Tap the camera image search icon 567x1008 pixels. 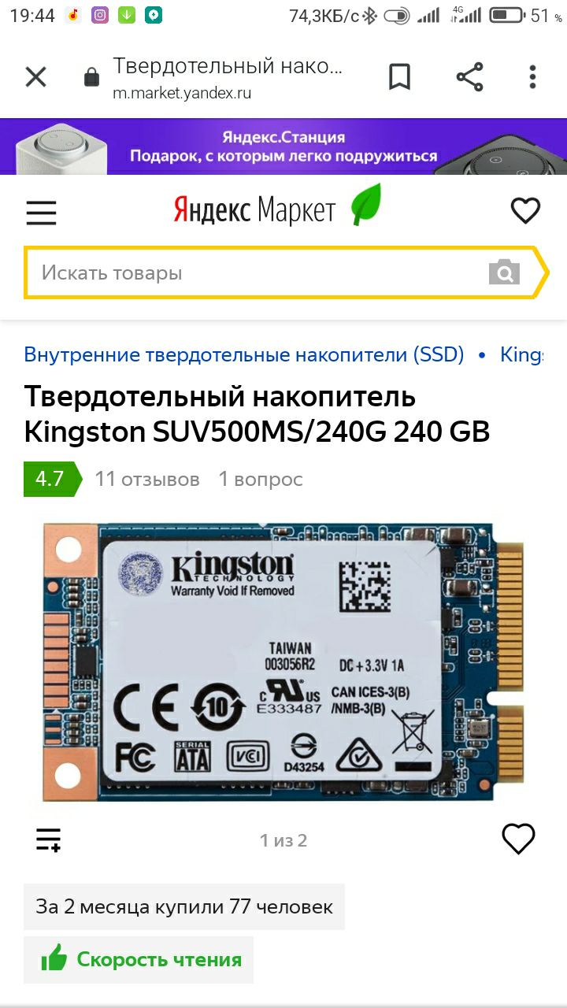(x=504, y=272)
